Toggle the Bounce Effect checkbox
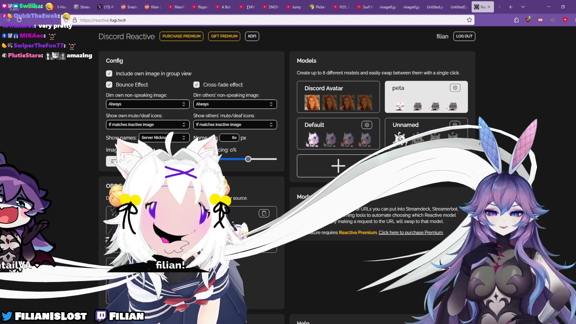This screenshot has width=576, height=324. 109,85
